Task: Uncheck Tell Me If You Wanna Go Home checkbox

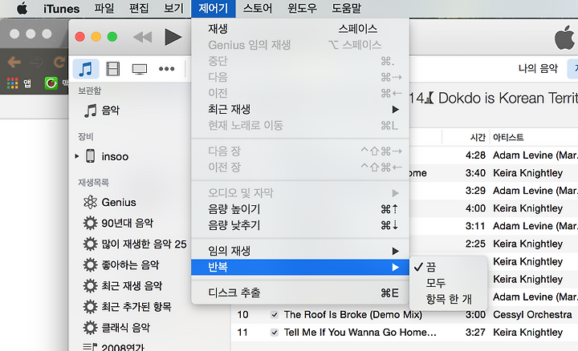Action: [275, 333]
